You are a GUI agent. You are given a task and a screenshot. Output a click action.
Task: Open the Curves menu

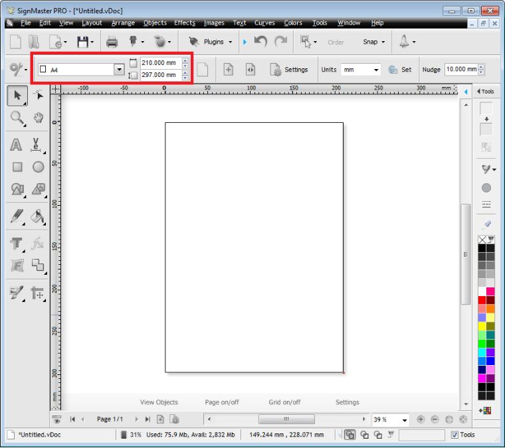click(x=264, y=23)
